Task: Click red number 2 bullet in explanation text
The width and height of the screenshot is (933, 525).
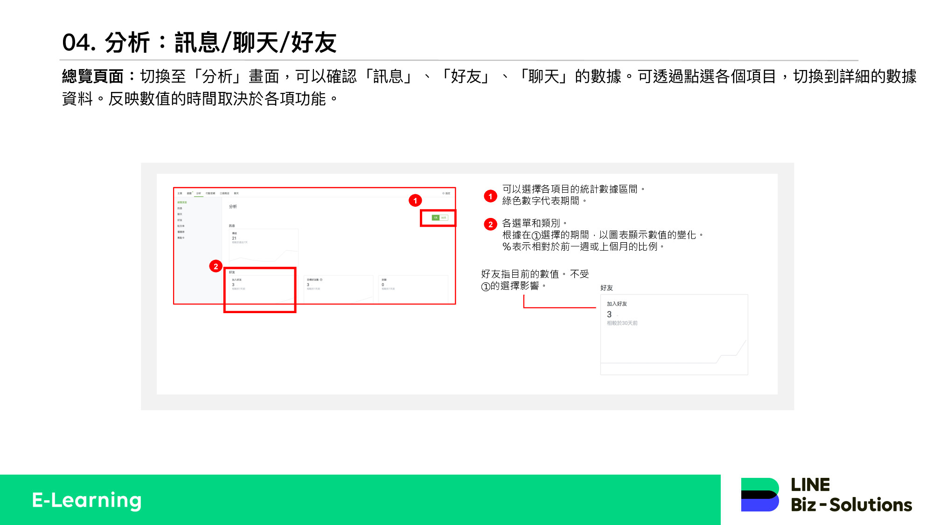Action: coord(490,224)
